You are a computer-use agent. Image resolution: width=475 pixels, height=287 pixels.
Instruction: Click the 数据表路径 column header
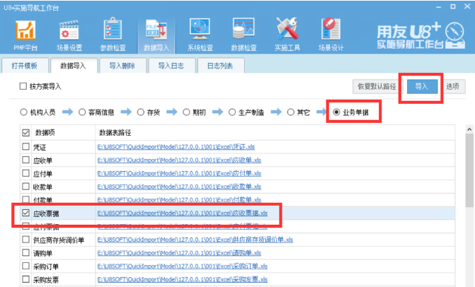(115, 132)
